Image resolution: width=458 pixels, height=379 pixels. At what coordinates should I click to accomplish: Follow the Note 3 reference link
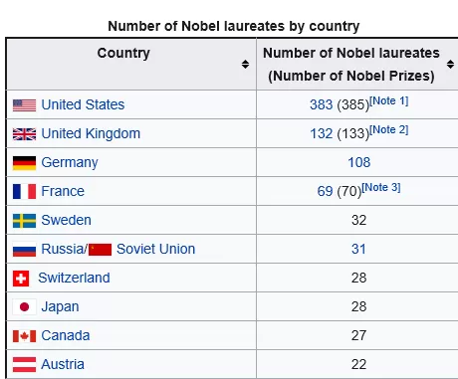pos(381,187)
